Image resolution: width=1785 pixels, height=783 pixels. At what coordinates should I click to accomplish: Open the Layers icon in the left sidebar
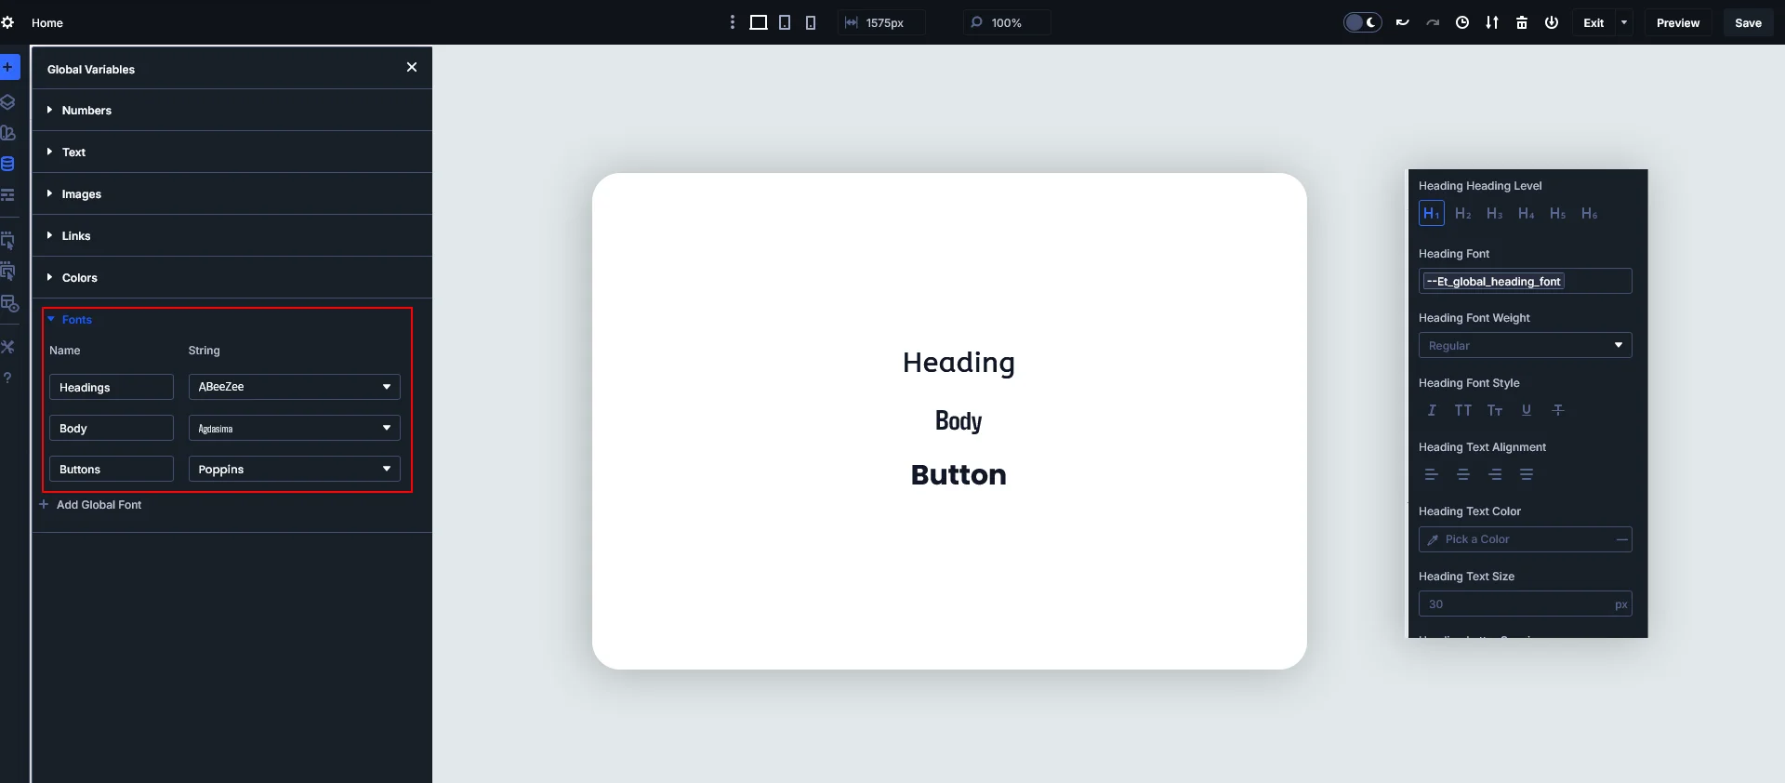coord(7,101)
